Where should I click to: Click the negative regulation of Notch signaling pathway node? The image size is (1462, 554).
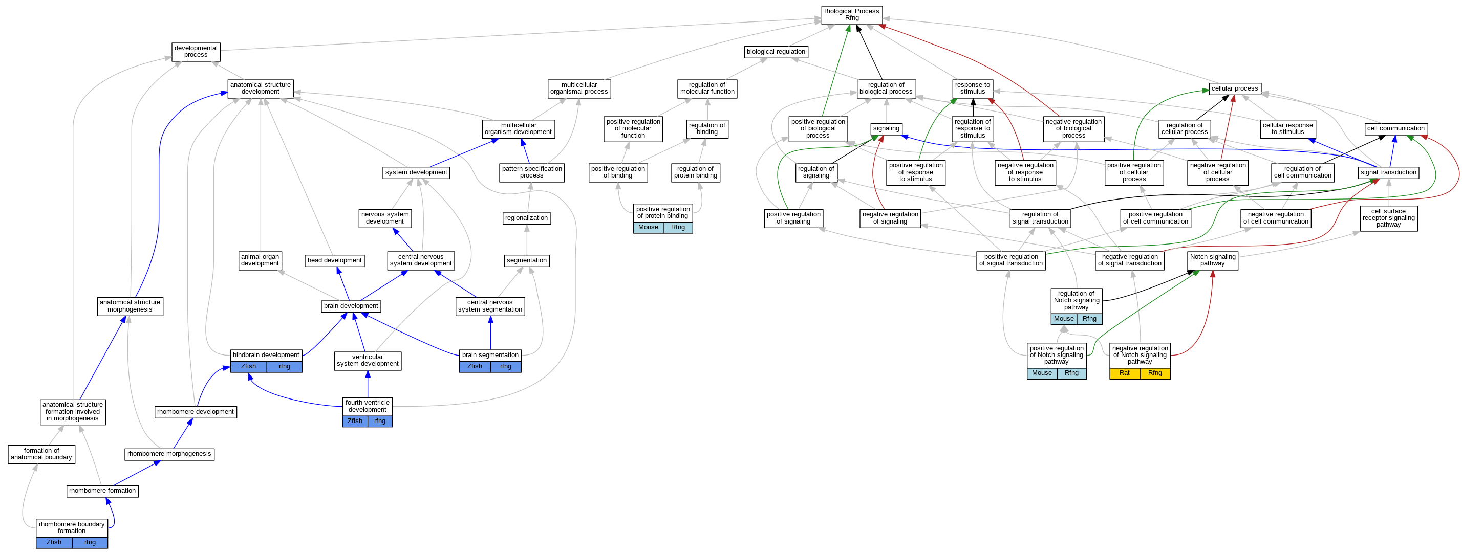coord(1140,356)
